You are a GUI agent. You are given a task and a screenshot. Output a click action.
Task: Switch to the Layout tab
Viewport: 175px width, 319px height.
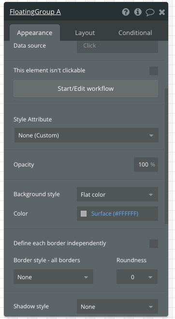(x=85, y=33)
